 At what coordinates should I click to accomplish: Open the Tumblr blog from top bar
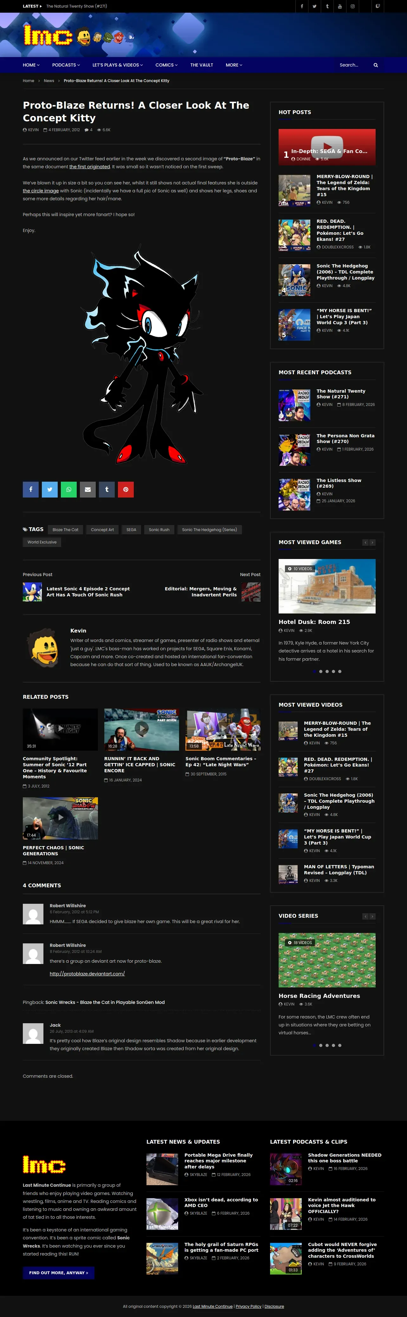point(327,6)
